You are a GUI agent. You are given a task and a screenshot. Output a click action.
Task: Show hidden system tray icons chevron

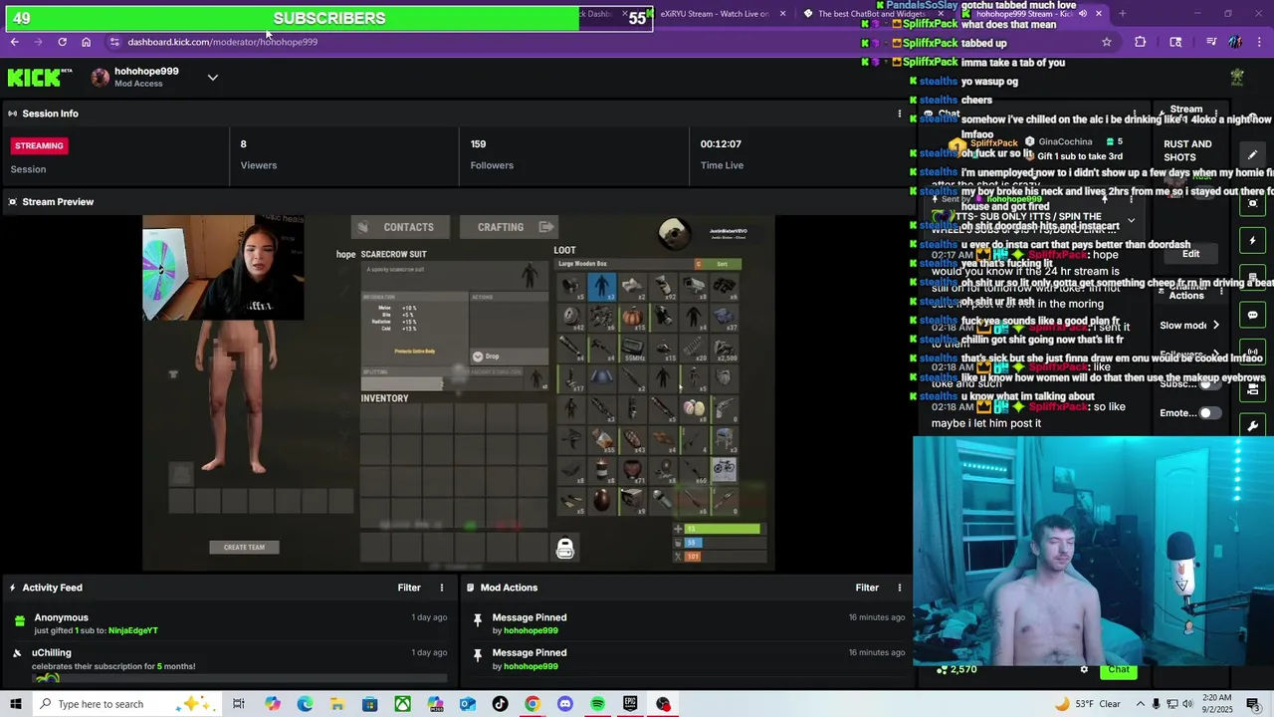click(1143, 704)
